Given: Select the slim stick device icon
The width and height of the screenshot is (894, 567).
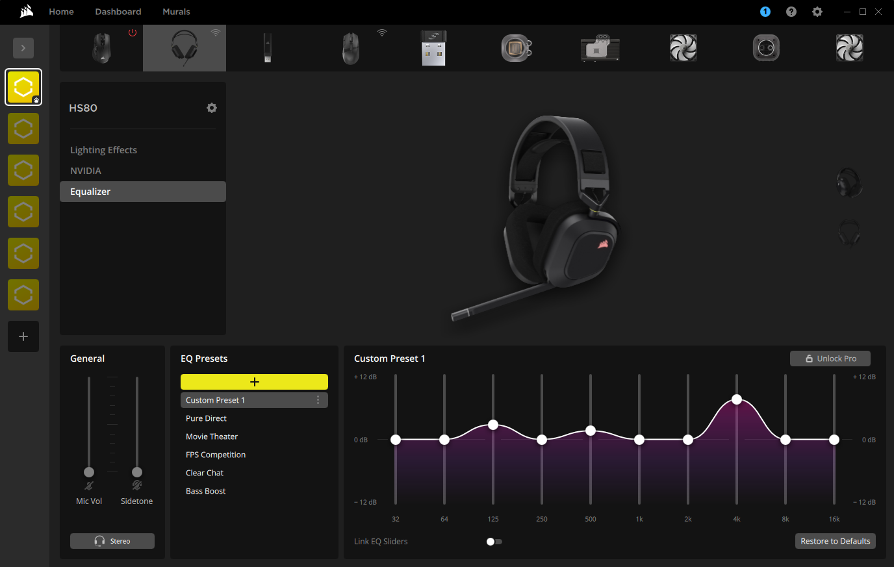Looking at the screenshot, I should (x=268, y=48).
